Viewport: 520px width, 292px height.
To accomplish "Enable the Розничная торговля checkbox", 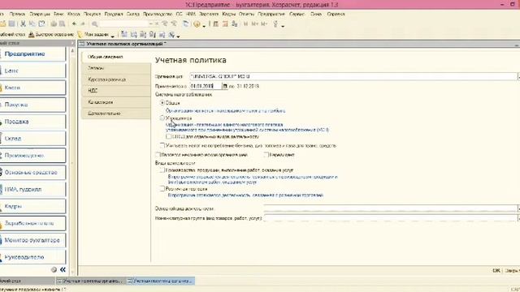I will [162, 189].
